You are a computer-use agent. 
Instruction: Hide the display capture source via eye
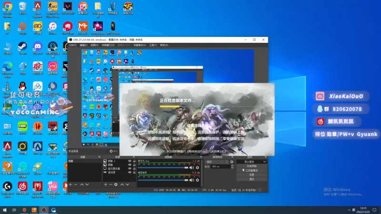(x=130, y=168)
